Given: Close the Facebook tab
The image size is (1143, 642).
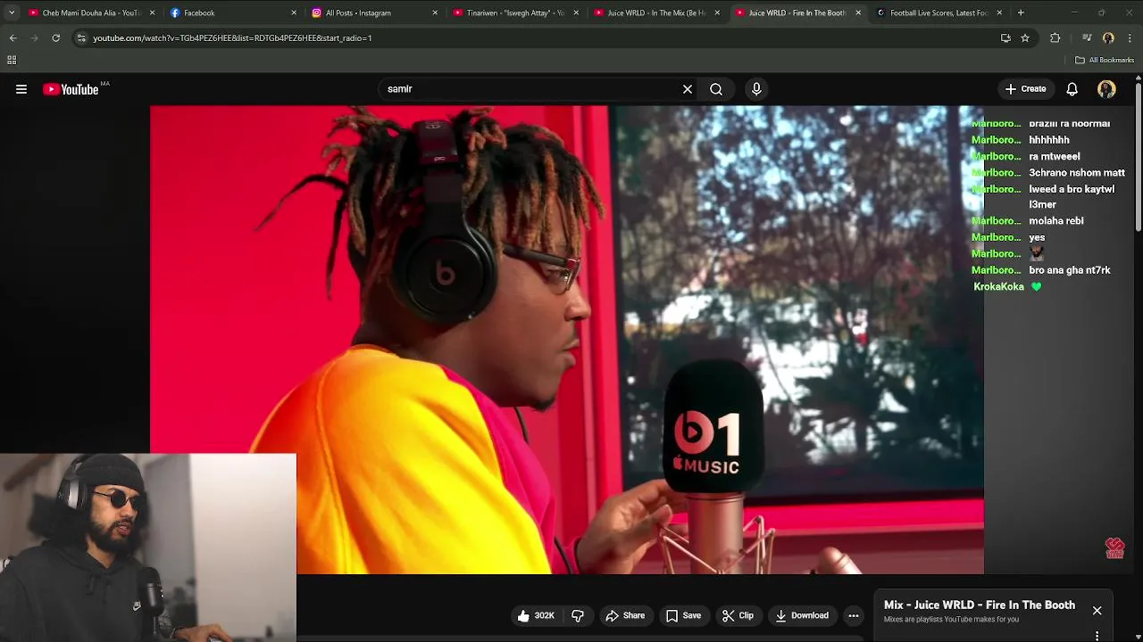Looking at the screenshot, I should point(294,12).
